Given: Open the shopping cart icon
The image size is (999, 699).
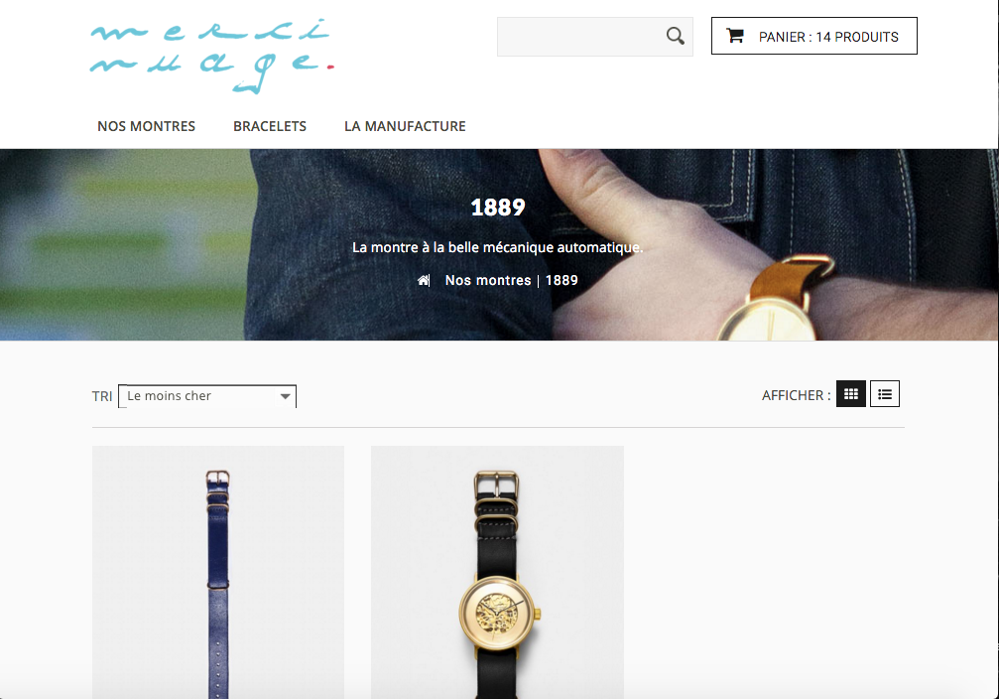Looking at the screenshot, I should pos(735,36).
